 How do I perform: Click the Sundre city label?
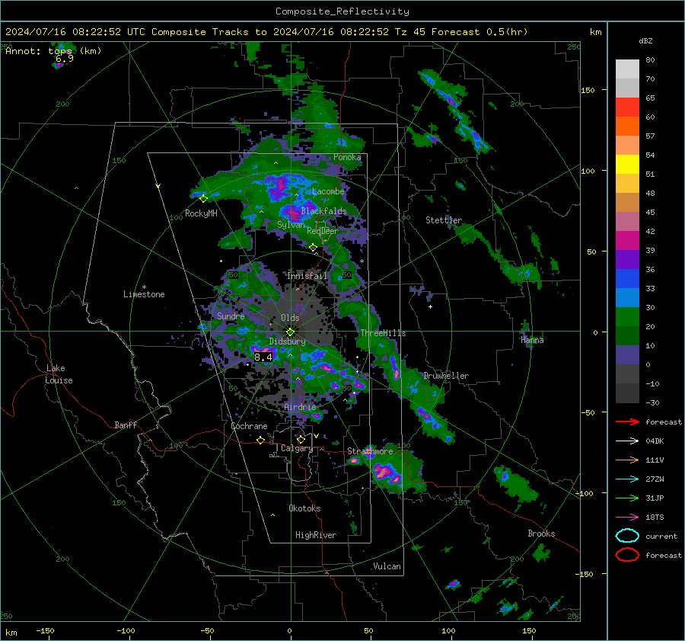click(231, 316)
